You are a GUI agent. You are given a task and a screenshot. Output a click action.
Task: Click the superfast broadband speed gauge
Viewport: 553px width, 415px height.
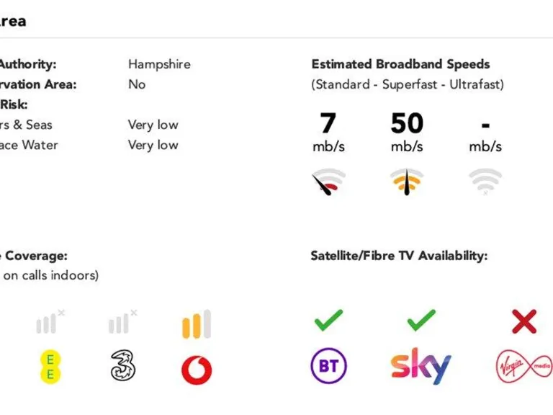(407, 182)
